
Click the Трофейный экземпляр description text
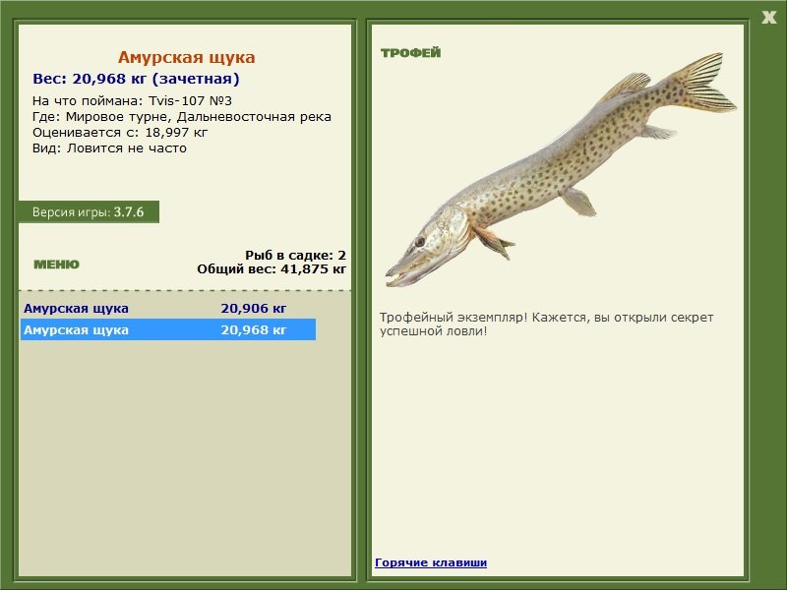(546, 324)
